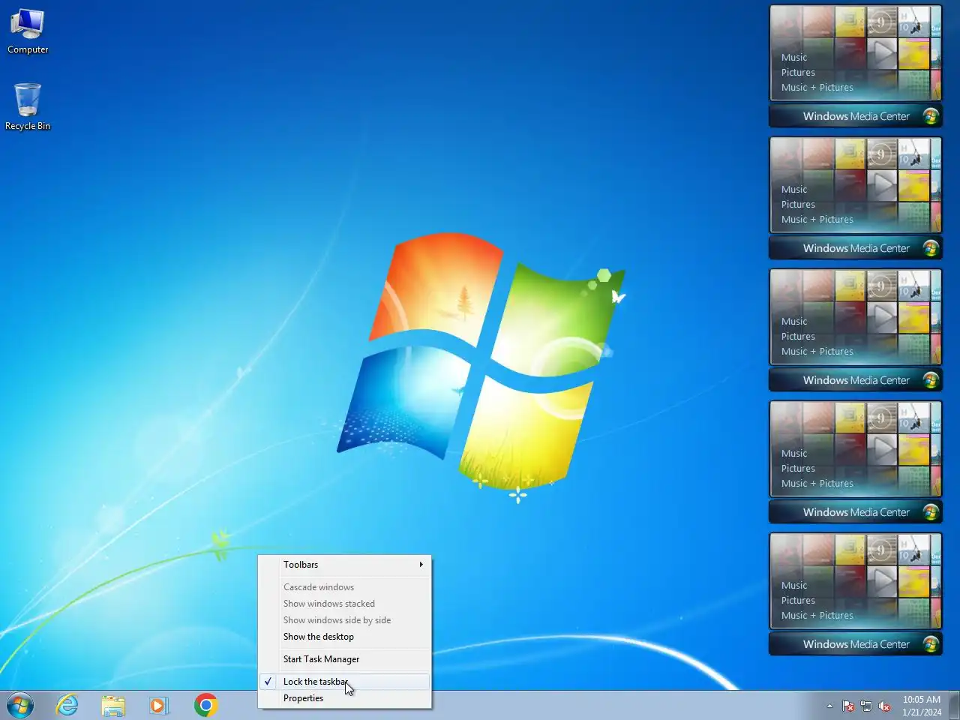Image resolution: width=960 pixels, height=720 pixels.
Task: Click Pictures in fourth Media Center gadget
Action: point(798,469)
